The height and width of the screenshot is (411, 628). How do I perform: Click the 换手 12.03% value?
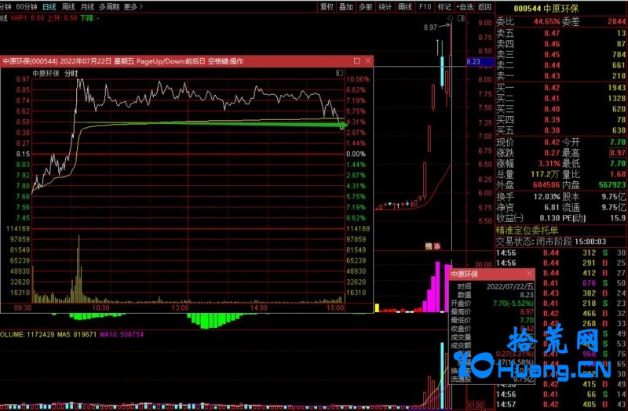[x=546, y=197]
